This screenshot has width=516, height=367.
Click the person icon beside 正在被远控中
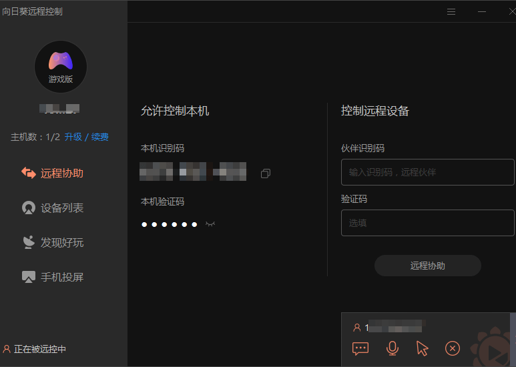click(x=6, y=349)
